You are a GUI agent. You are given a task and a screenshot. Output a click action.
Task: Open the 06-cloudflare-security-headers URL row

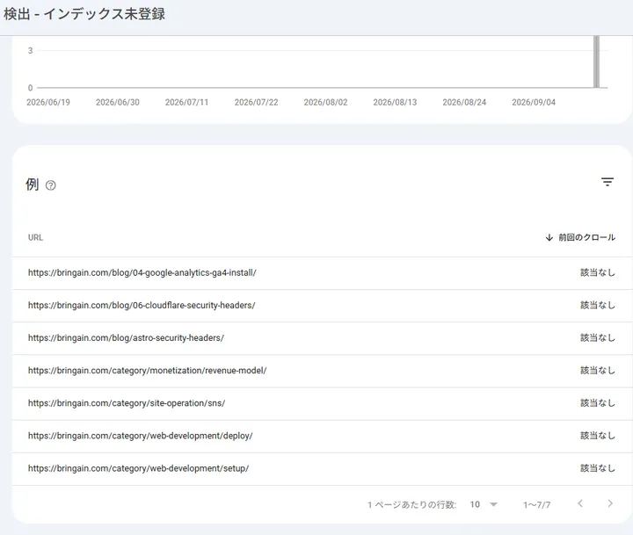click(x=322, y=306)
